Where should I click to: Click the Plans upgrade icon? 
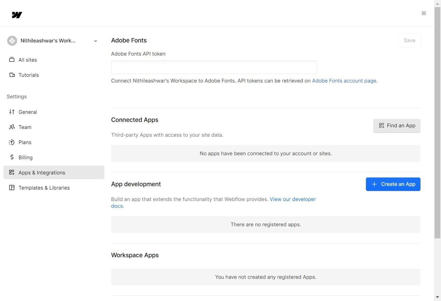(12, 142)
